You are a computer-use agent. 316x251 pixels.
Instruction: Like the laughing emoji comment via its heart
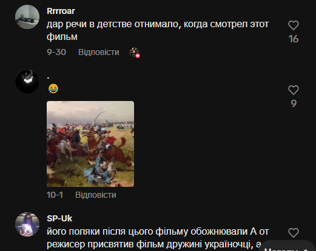click(294, 90)
